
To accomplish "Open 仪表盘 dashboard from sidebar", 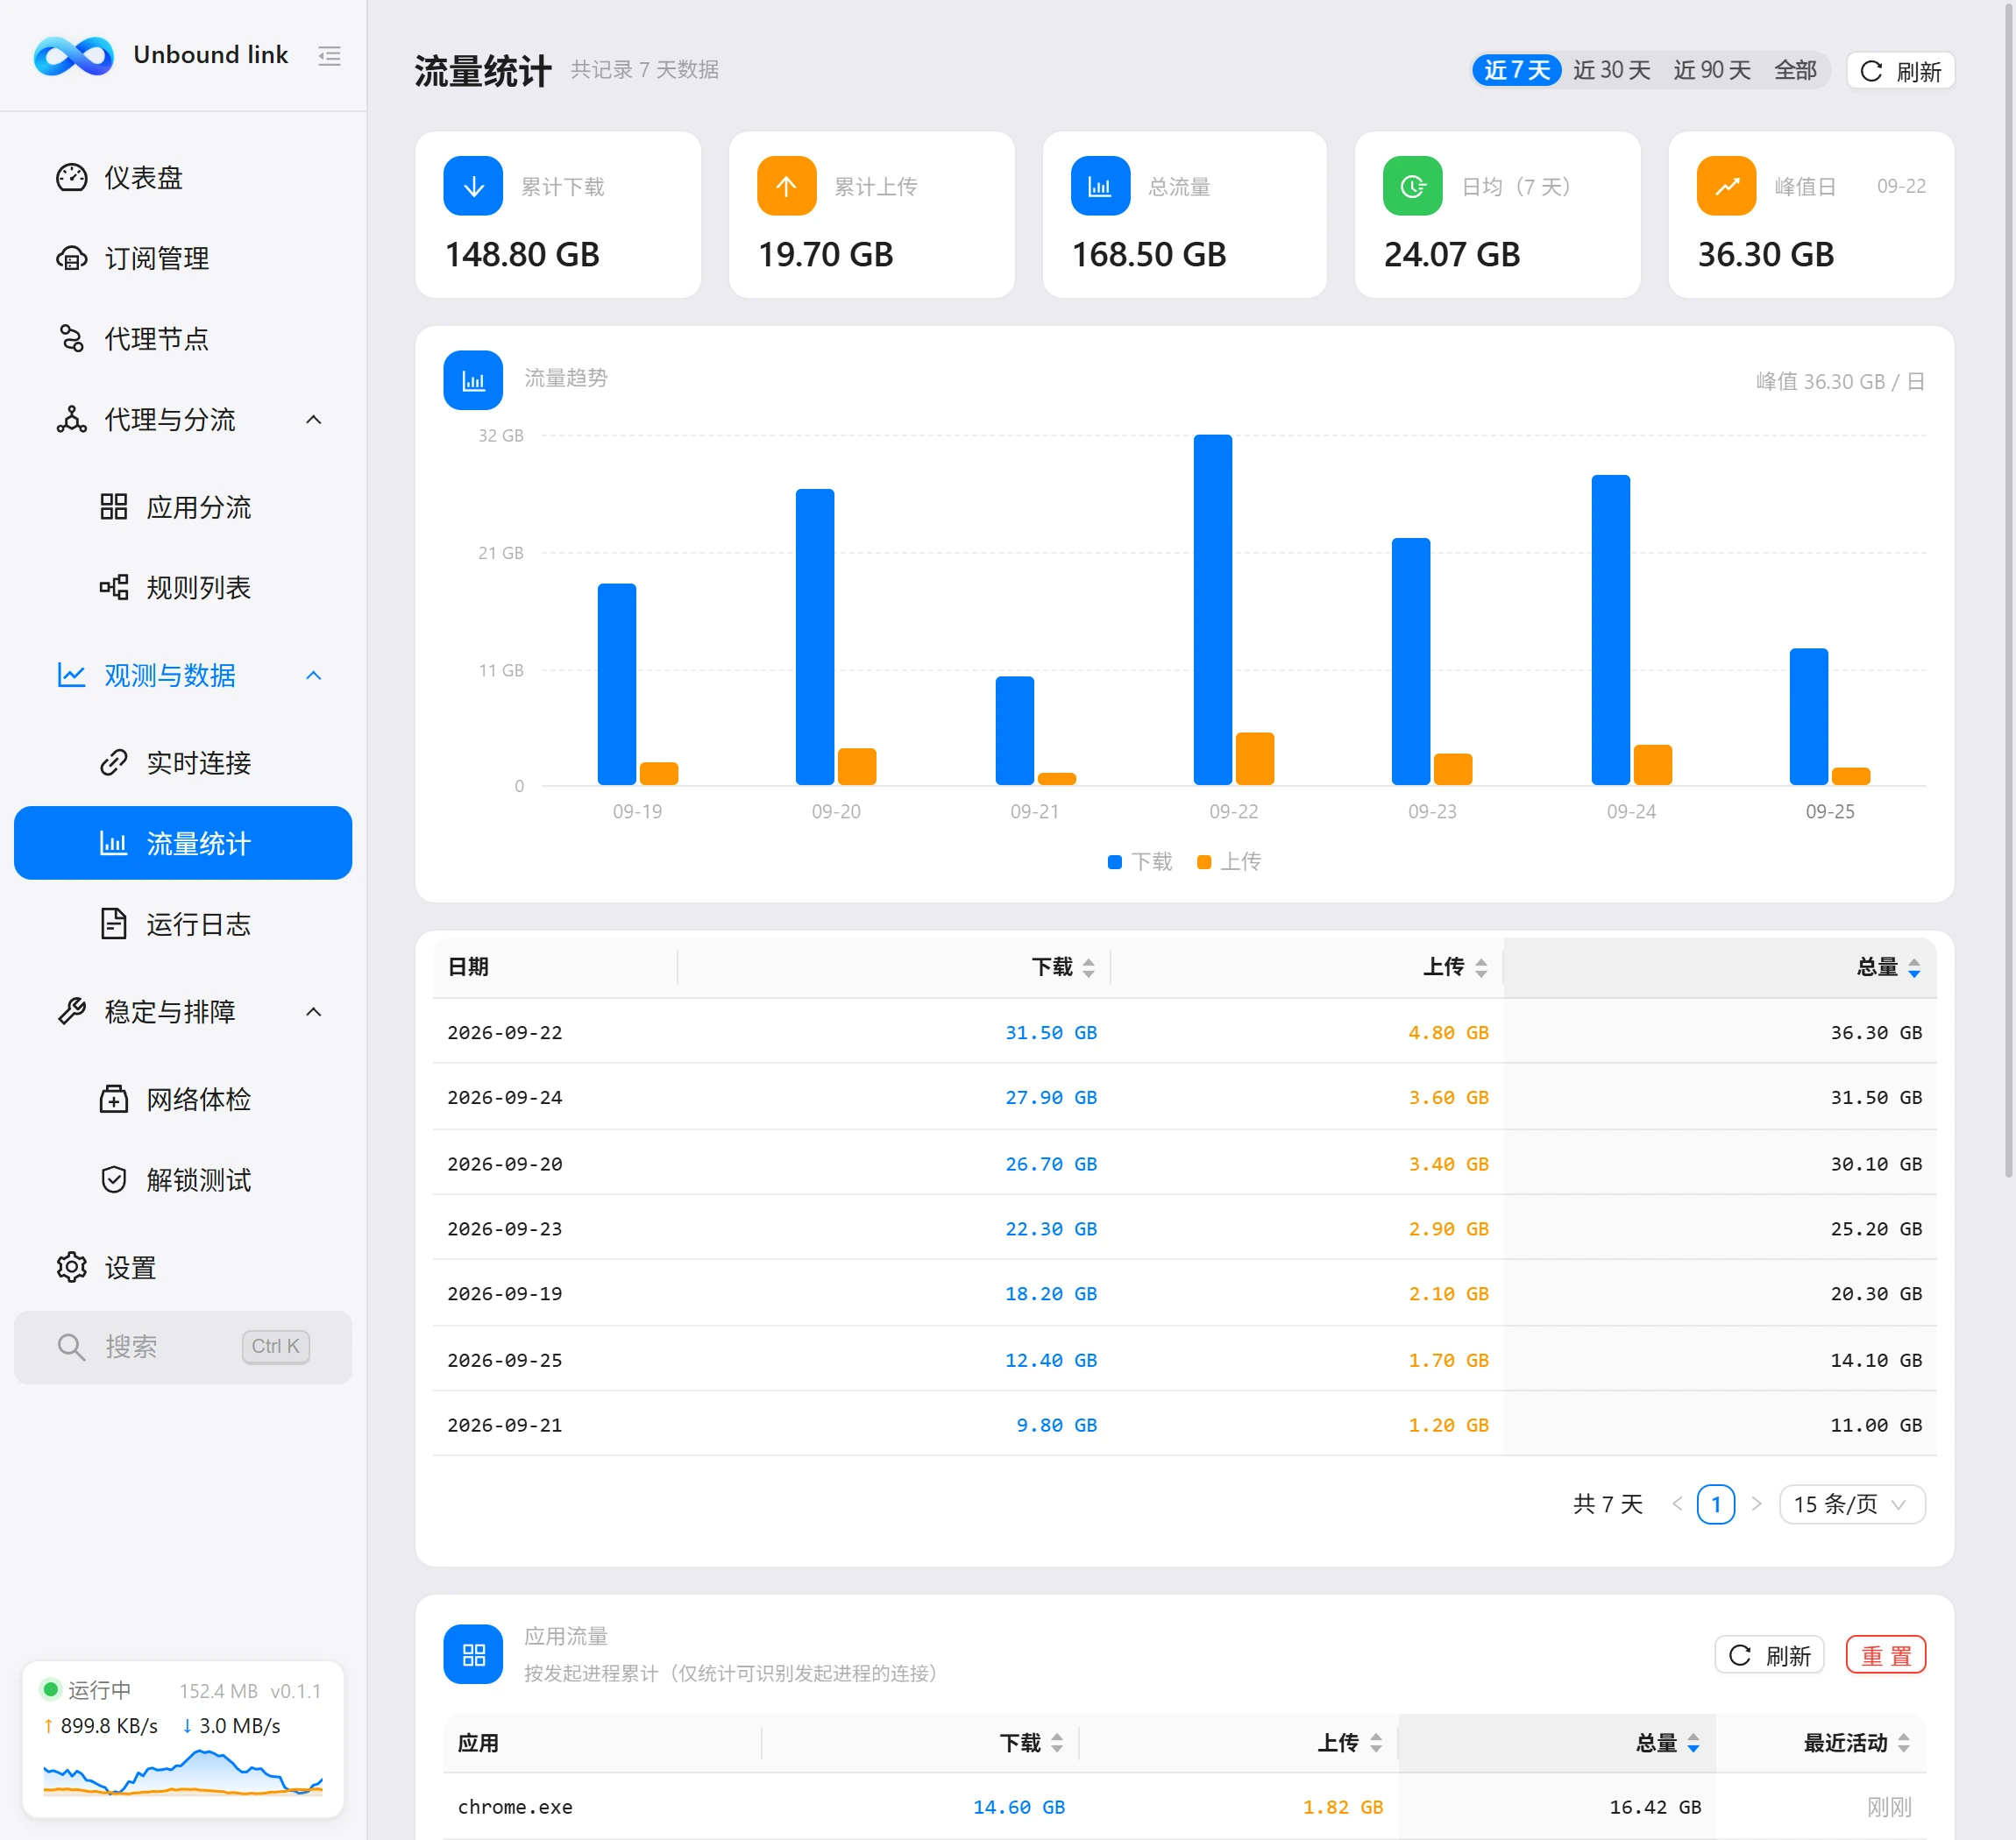I will [x=183, y=178].
